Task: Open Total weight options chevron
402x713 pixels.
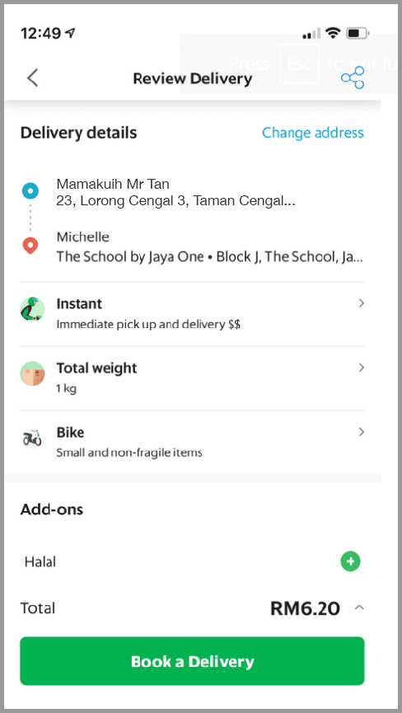Action: pyautogui.click(x=362, y=368)
